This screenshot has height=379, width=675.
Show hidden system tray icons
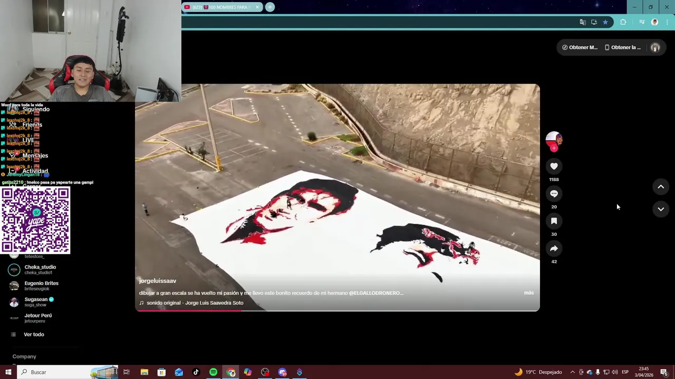pyautogui.click(x=572, y=372)
